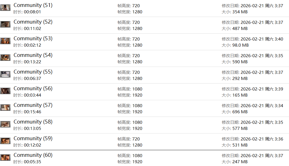The image size is (289, 166).
Task: Click the 00:11:02 duration of Community (52)
Action: (x=32, y=29)
